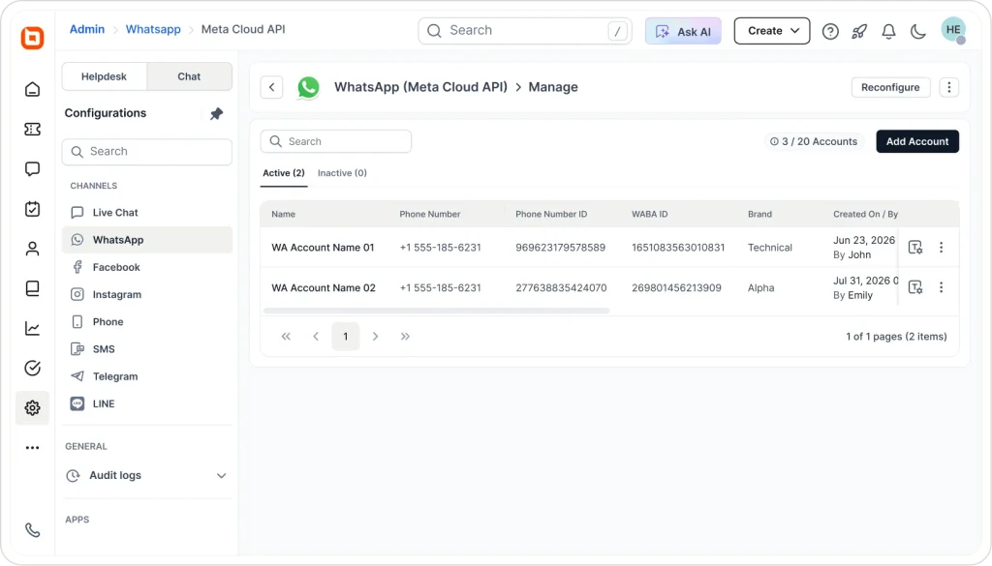Image resolution: width=992 pixels, height=566 pixels.
Task: Select page 1 in pagination
Action: pyautogui.click(x=346, y=337)
